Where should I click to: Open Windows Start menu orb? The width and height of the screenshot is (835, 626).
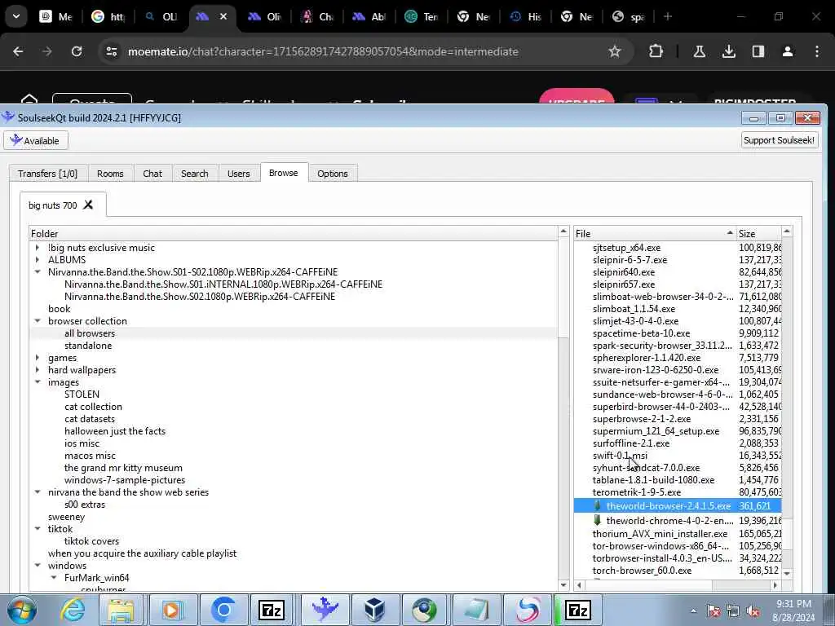click(x=21, y=610)
